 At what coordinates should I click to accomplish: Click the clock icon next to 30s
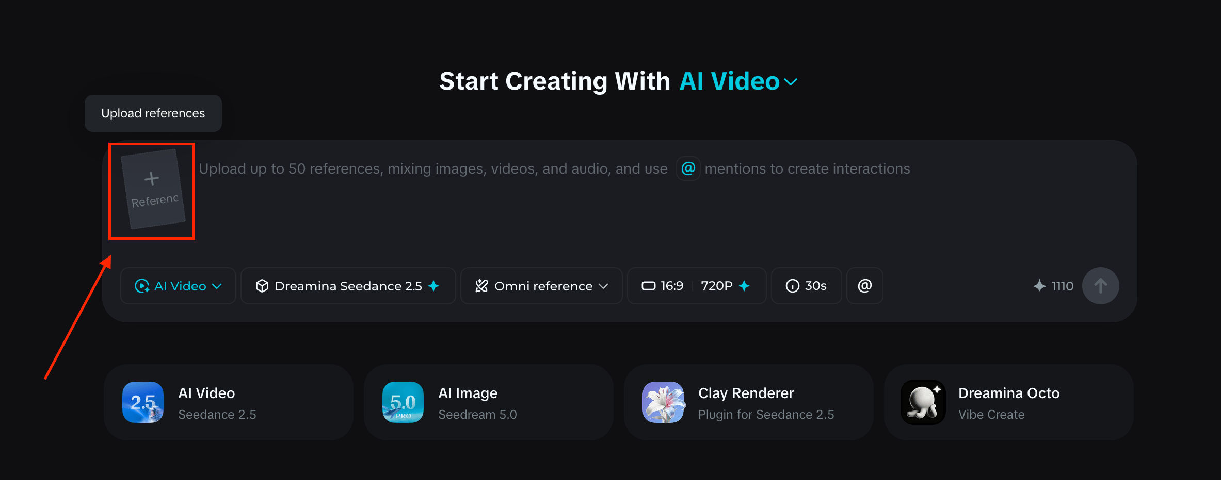click(x=793, y=286)
